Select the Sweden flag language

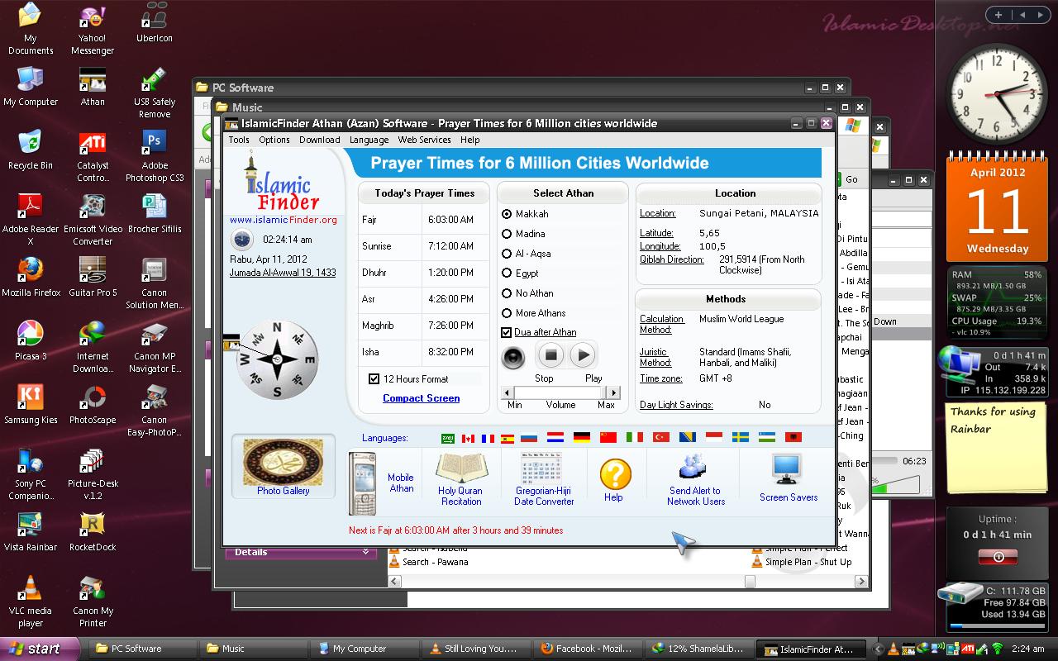[x=741, y=438]
